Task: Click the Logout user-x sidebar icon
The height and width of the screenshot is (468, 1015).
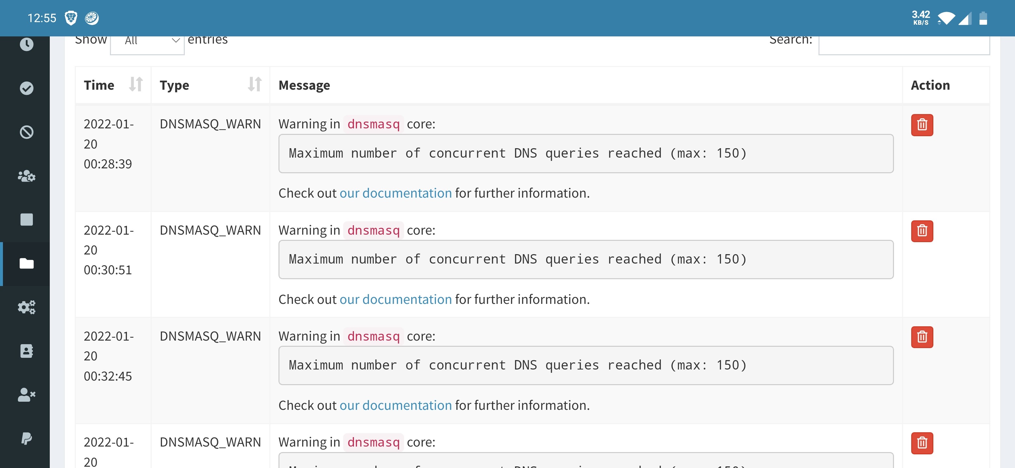Action: pos(26,395)
